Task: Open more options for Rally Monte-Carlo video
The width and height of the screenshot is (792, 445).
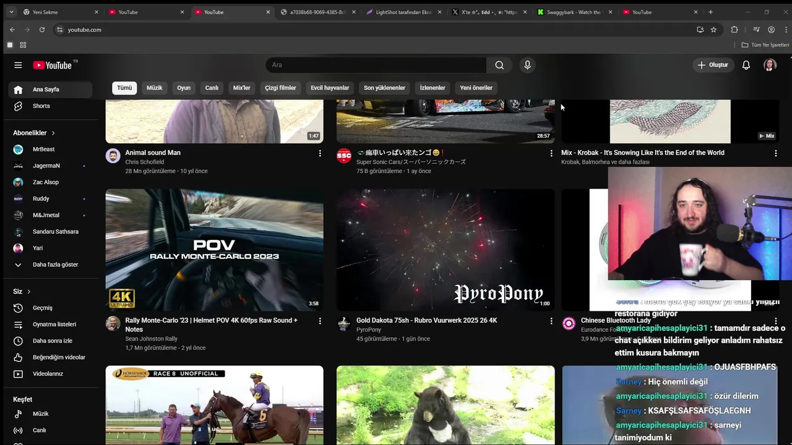Action: (320, 321)
